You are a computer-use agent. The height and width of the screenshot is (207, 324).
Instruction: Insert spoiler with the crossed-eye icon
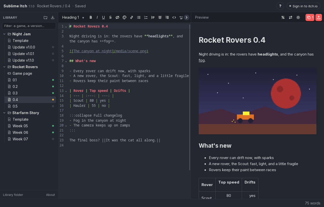(117, 17)
